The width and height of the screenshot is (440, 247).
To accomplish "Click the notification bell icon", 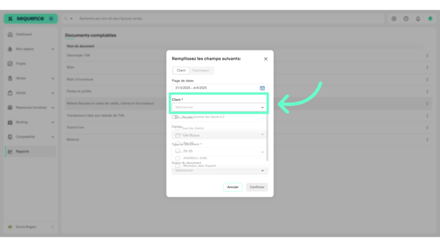I will [418, 19].
